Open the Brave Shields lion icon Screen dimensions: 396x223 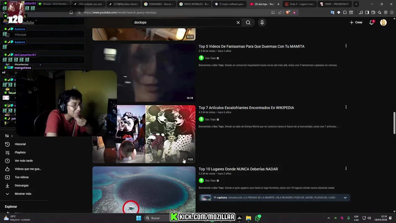(x=288, y=12)
